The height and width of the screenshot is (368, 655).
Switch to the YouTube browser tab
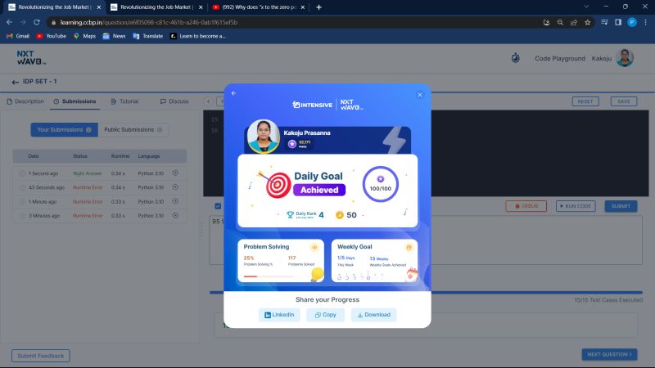[x=258, y=7]
